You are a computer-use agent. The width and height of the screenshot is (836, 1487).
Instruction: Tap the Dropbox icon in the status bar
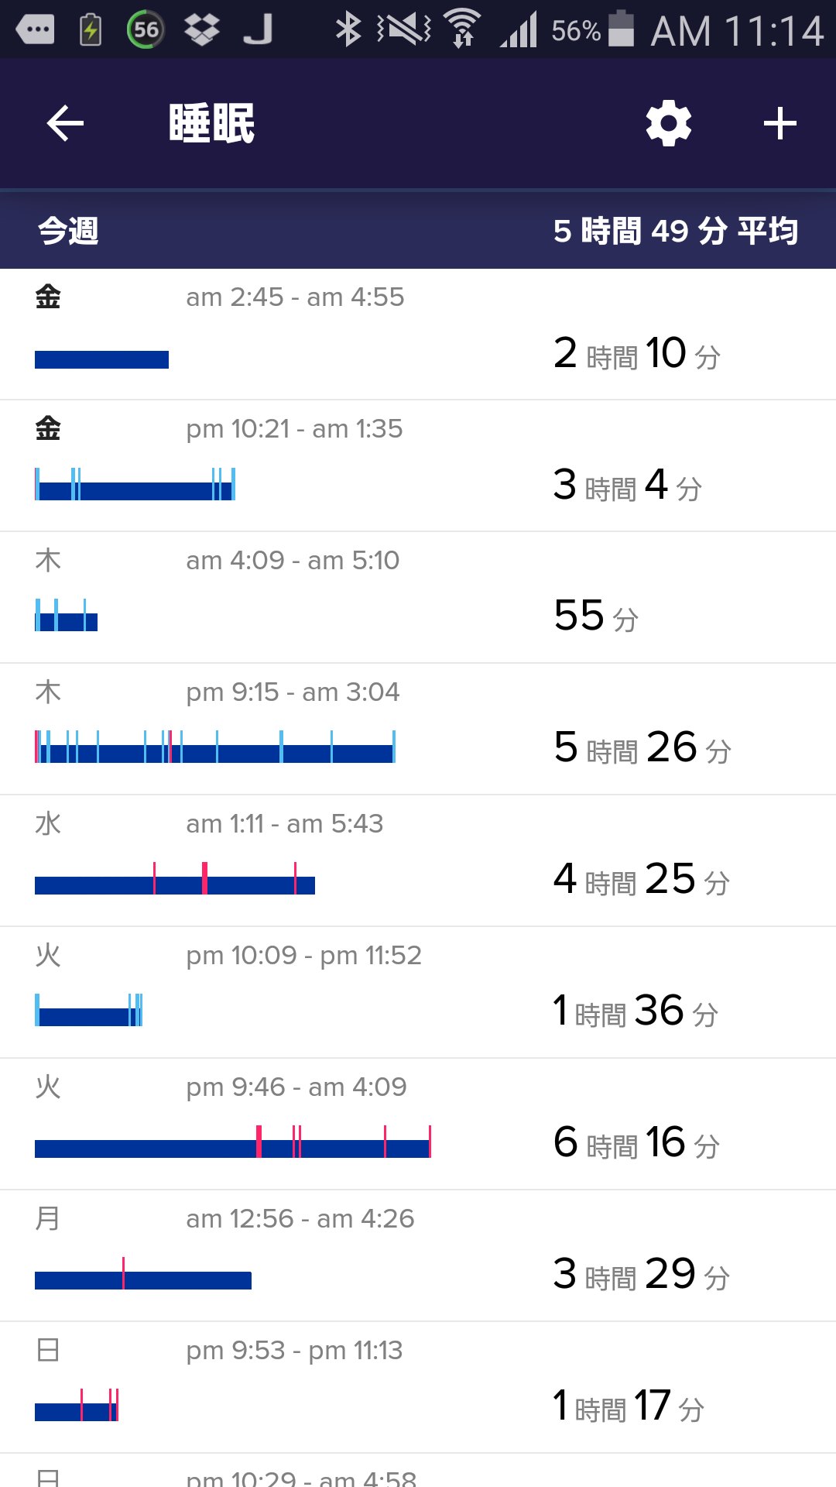(x=202, y=30)
